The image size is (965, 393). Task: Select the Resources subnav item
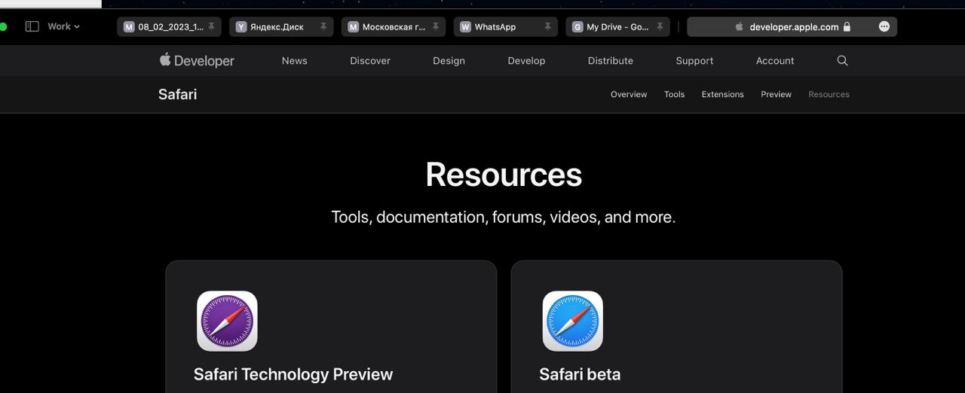tap(829, 94)
